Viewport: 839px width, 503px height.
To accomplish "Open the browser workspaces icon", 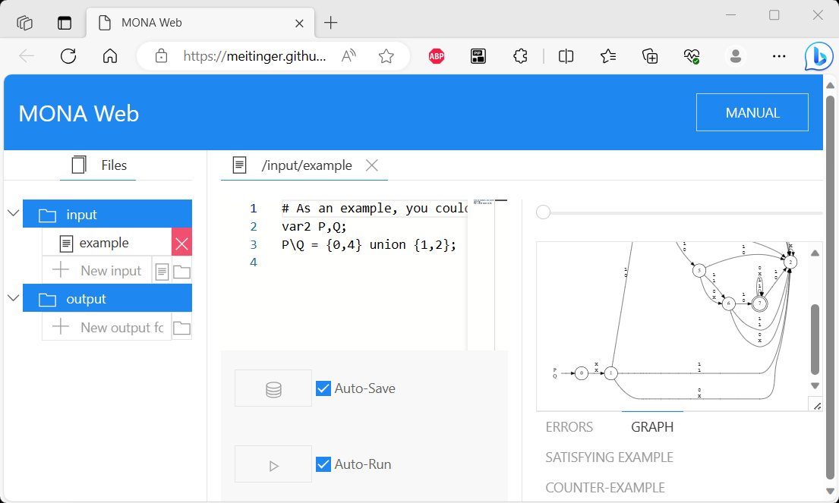I will click(24, 23).
